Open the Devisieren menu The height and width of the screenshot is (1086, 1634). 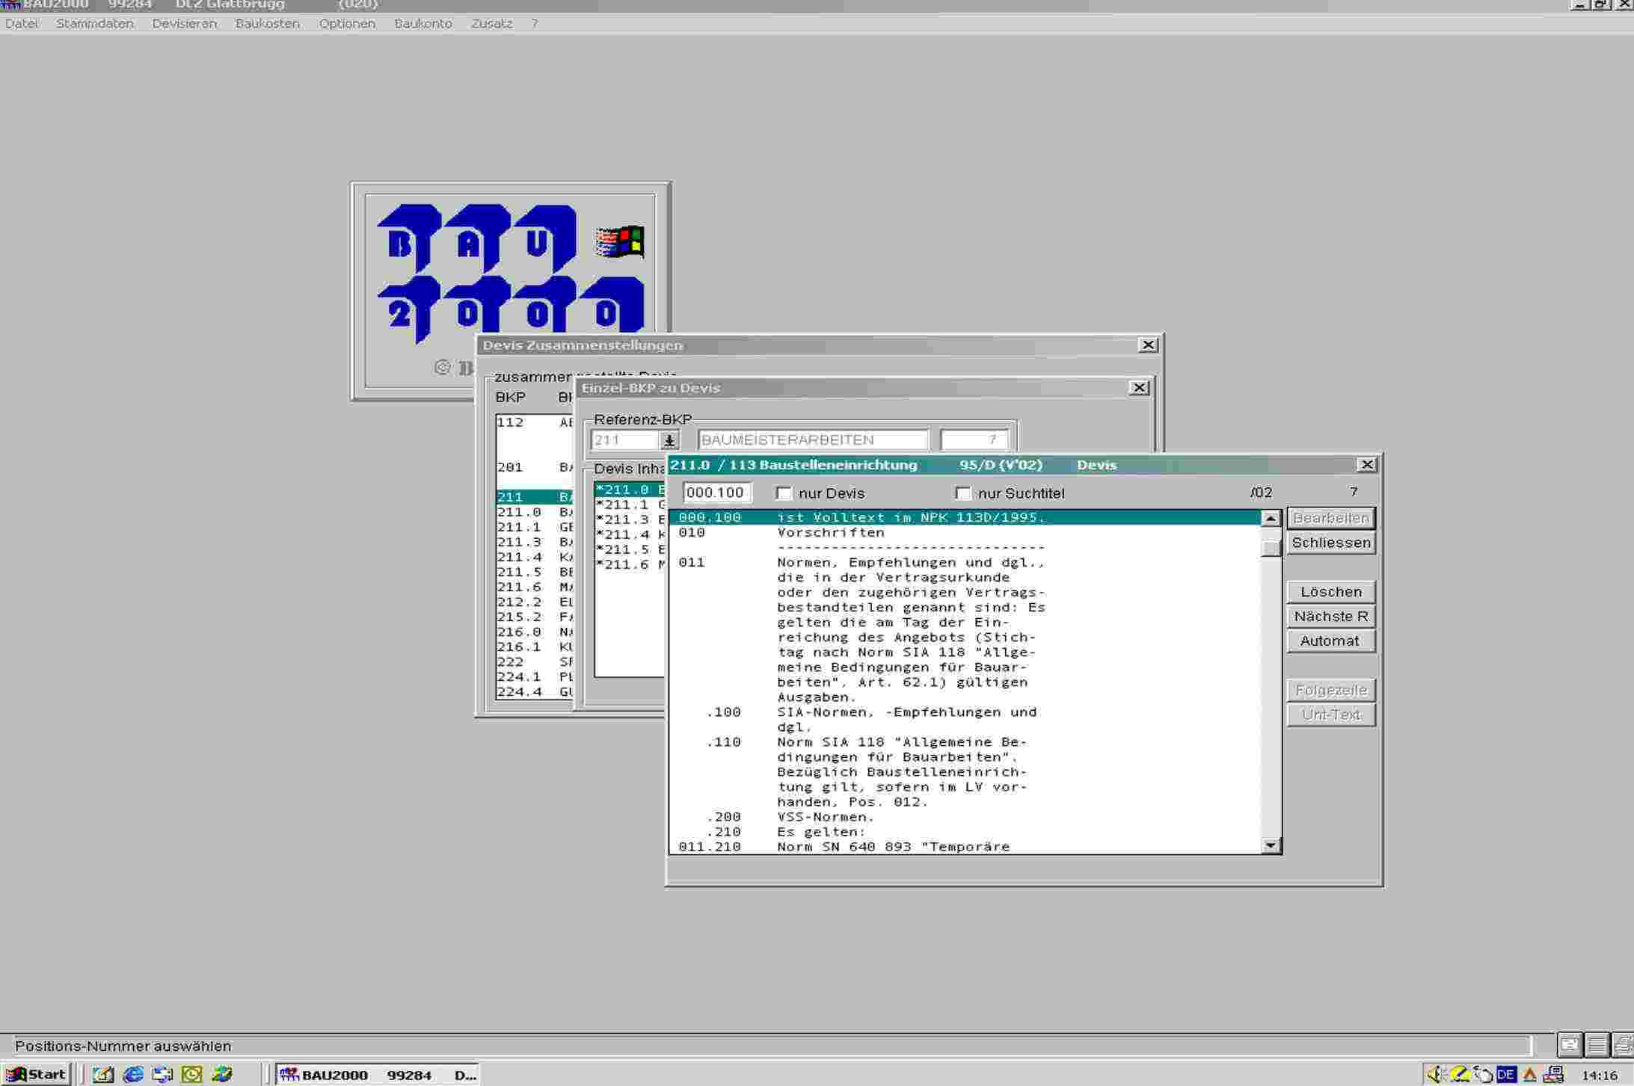184,23
